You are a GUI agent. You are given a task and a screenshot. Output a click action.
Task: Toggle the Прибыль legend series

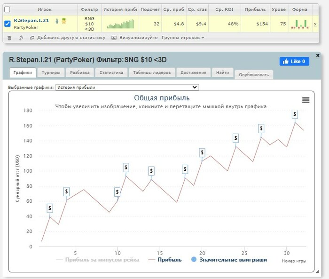click(x=165, y=260)
